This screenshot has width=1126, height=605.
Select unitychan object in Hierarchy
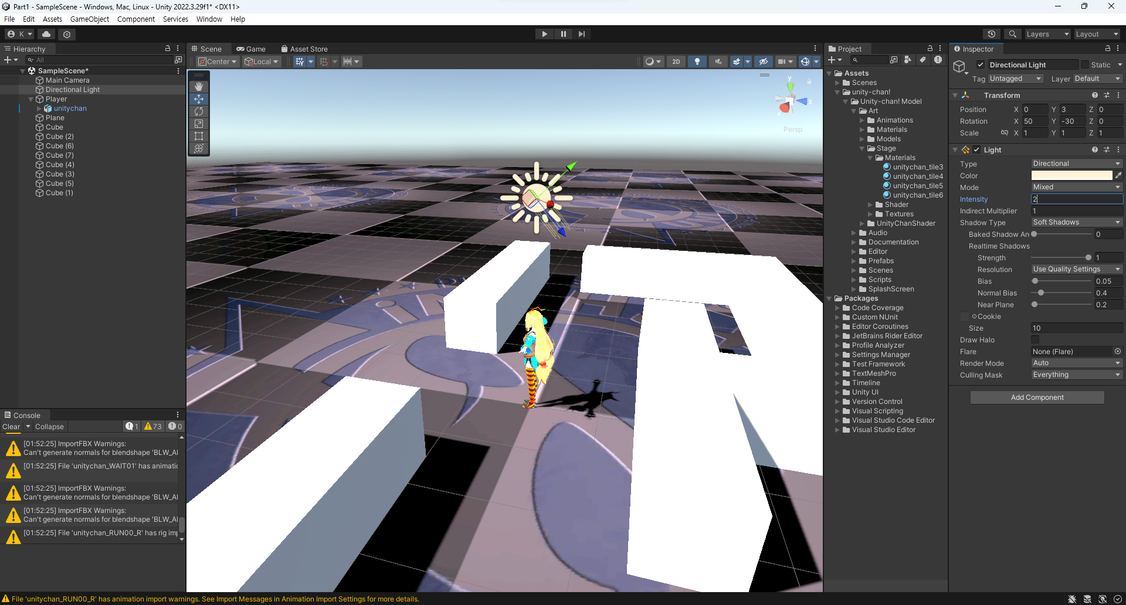tap(70, 108)
